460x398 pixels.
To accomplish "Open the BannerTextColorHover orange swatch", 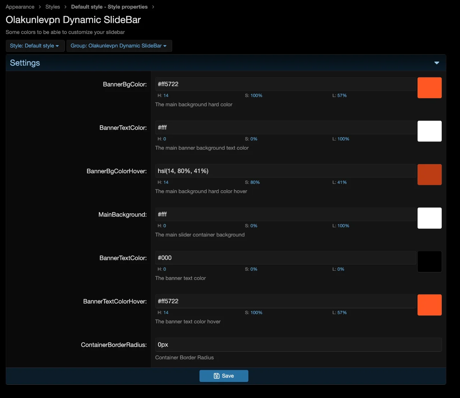I will [429, 305].
